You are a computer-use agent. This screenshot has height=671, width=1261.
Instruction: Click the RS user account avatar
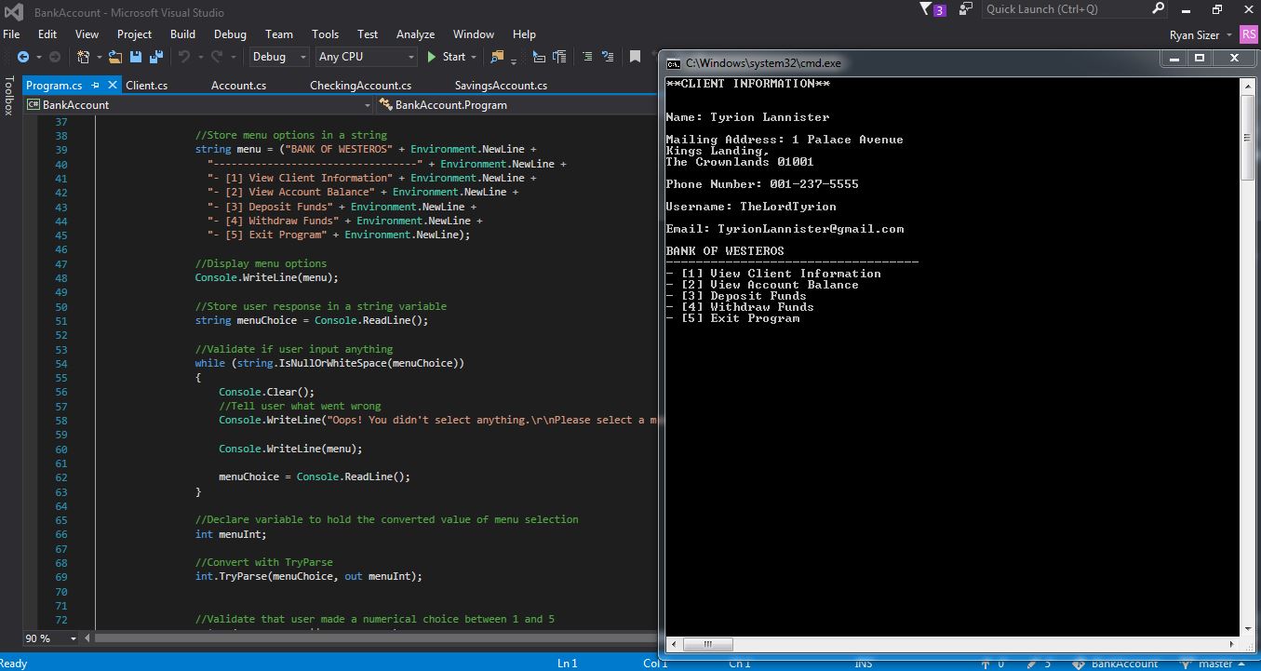coord(1249,34)
